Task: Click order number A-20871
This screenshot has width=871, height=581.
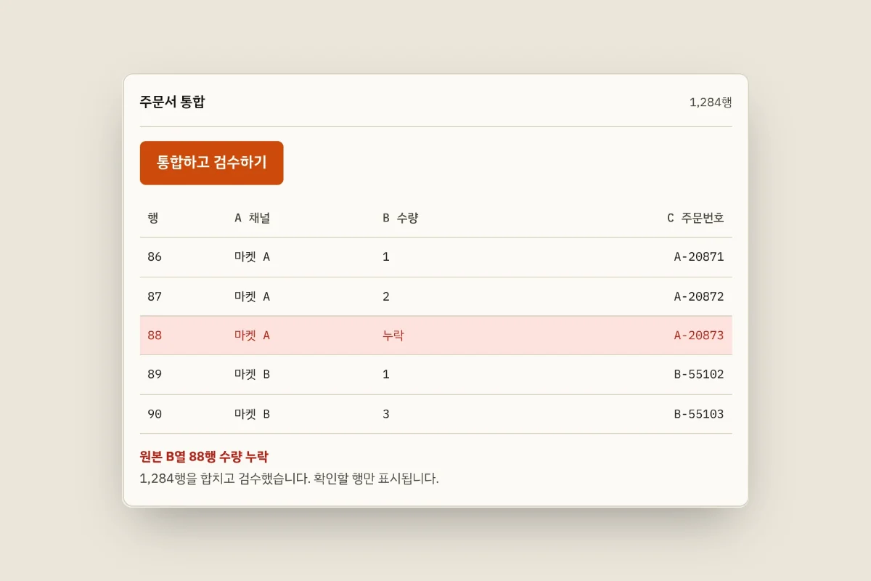Action: click(x=699, y=257)
